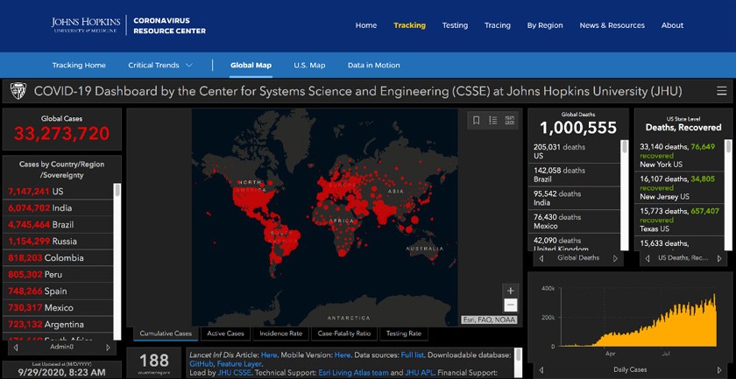Image resolution: width=736 pixels, height=379 pixels.
Task: Go to Tracking Home
Action: (x=79, y=65)
